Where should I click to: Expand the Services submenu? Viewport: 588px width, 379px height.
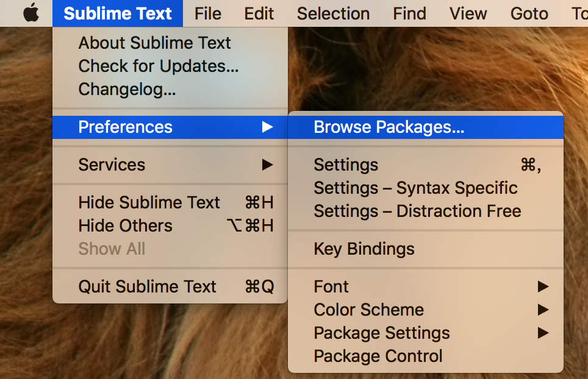[x=170, y=165]
